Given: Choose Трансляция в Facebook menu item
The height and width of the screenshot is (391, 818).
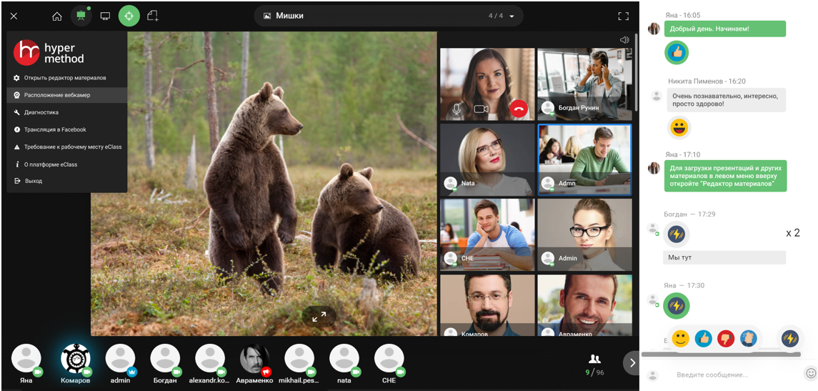Looking at the screenshot, I should pos(66,129).
